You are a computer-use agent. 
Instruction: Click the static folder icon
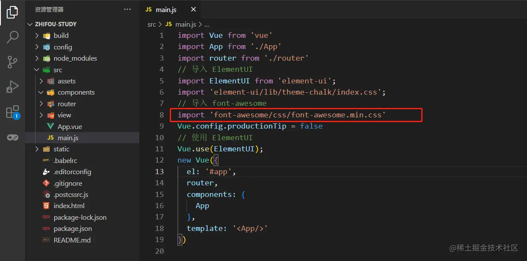(x=46, y=149)
